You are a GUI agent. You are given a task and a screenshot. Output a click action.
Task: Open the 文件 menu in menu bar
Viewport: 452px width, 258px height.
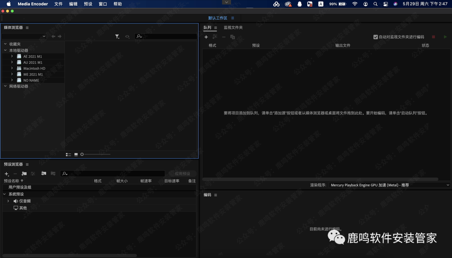tap(58, 4)
